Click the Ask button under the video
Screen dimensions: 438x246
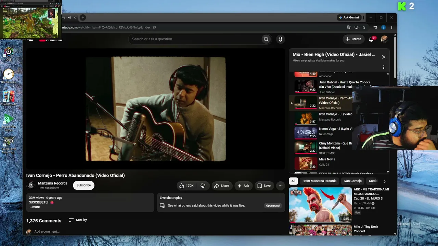point(243,186)
